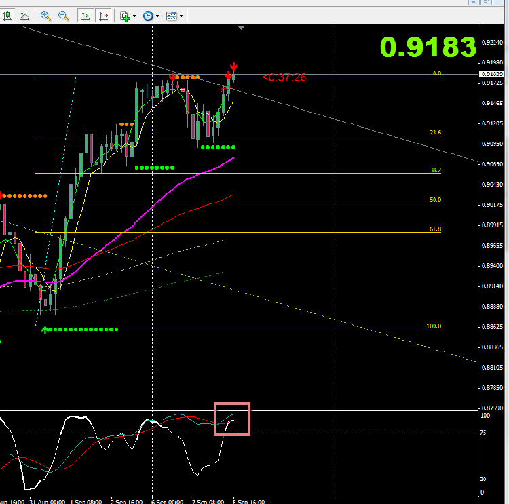Expand the Periods dropdown arrow
509x504 pixels.
[157, 16]
